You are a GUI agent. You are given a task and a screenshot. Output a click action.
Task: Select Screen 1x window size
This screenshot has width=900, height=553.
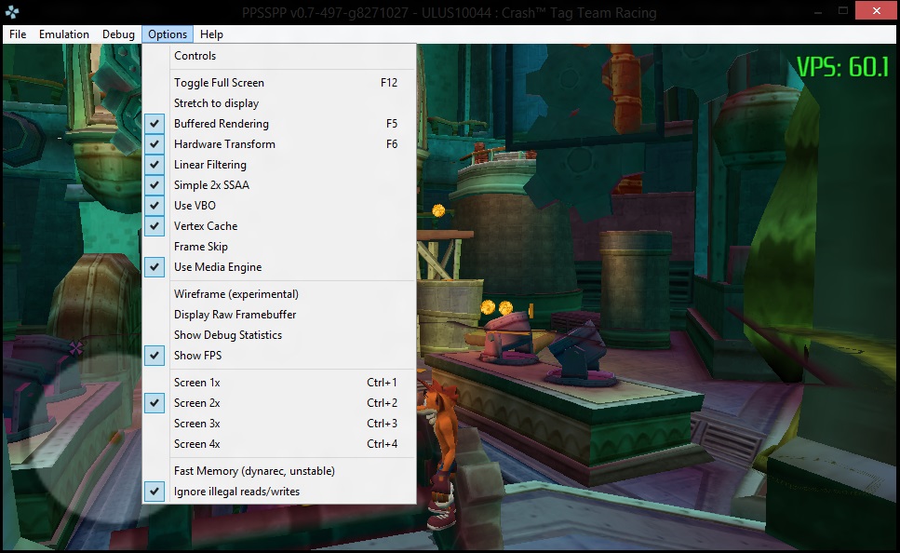click(x=196, y=383)
